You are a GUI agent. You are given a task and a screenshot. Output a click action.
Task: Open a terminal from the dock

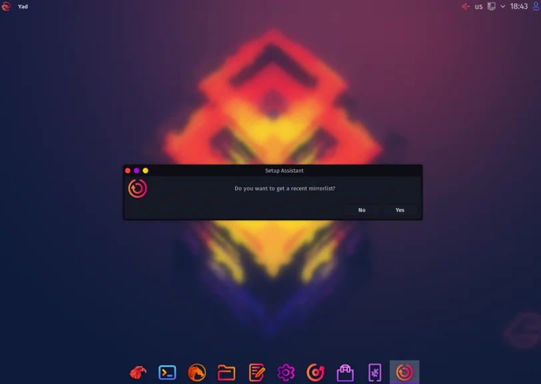[167, 373]
